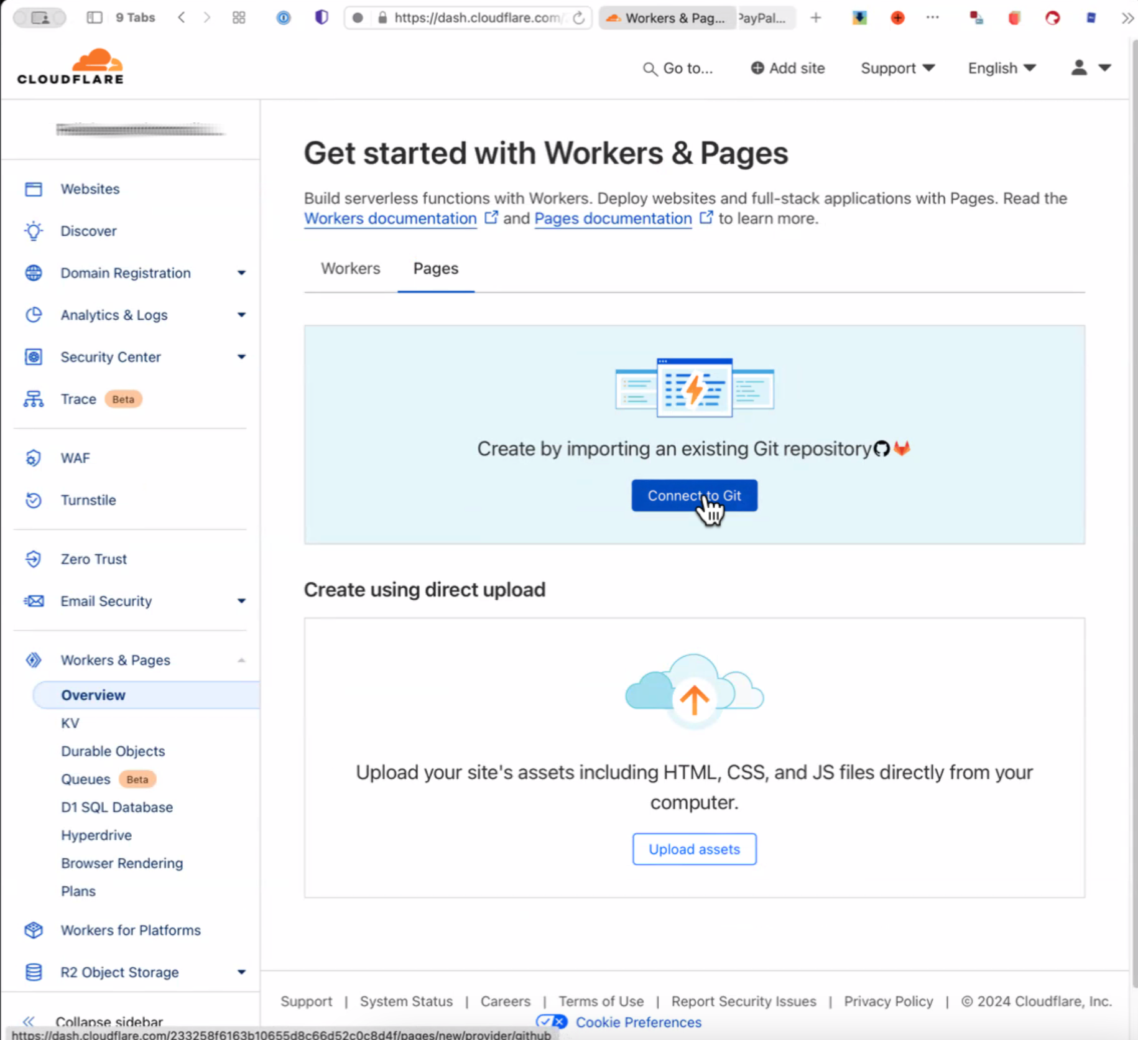
Task: Click the browser forward arrow
Action: coord(207,17)
